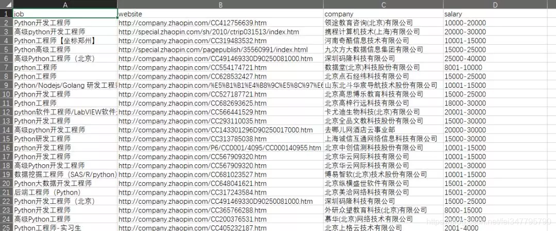Select company cell '去哪儿网酒店云事业部'
556x231 pixels.
(x=384, y=130)
